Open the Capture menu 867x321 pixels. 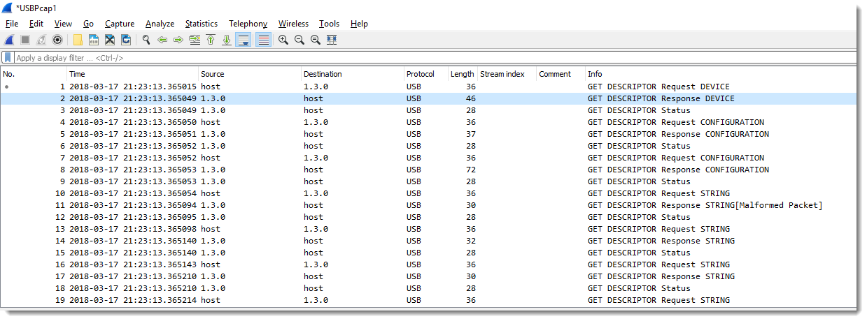(120, 24)
